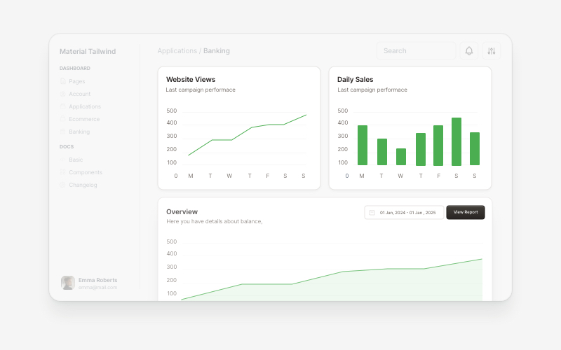
Task: Click the Friday bar in Daily Sales
Action: [x=438, y=146]
